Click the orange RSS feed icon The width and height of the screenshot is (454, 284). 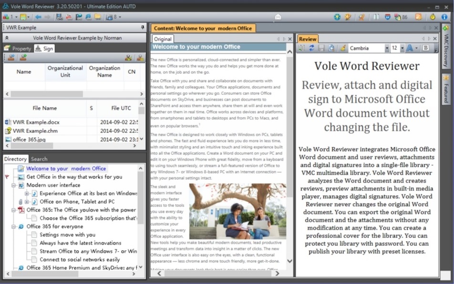(x=418, y=17)
